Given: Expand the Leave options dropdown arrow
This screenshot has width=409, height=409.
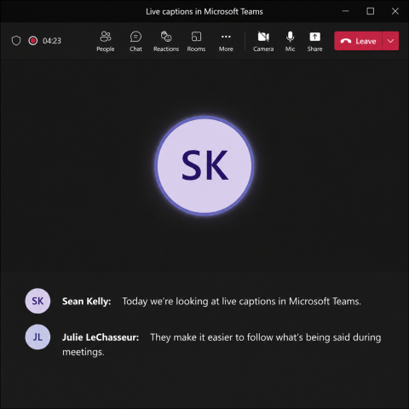Looking at the screenshot, I should click(x=390, y=41).
